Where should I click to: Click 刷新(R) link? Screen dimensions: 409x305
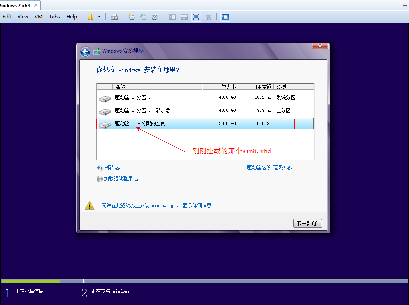[112, 167]
